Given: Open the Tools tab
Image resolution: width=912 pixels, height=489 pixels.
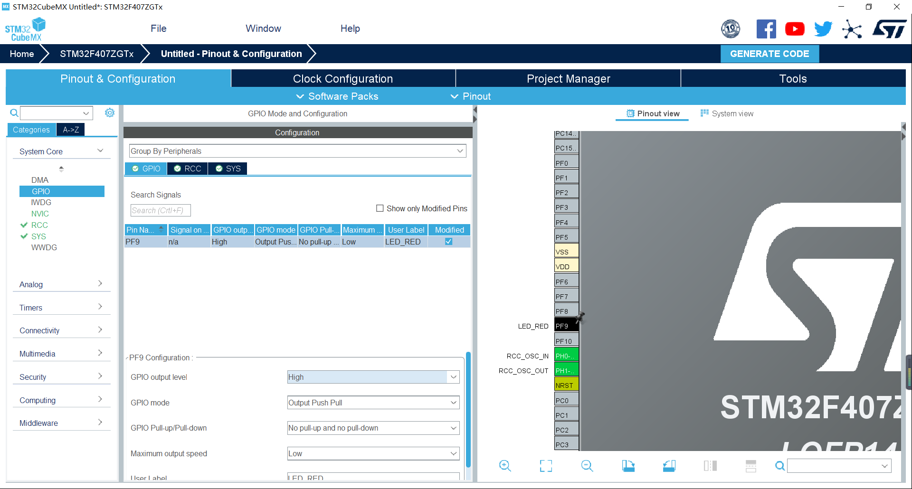Looking at the screenshot, I should click(x=793, y=78).
